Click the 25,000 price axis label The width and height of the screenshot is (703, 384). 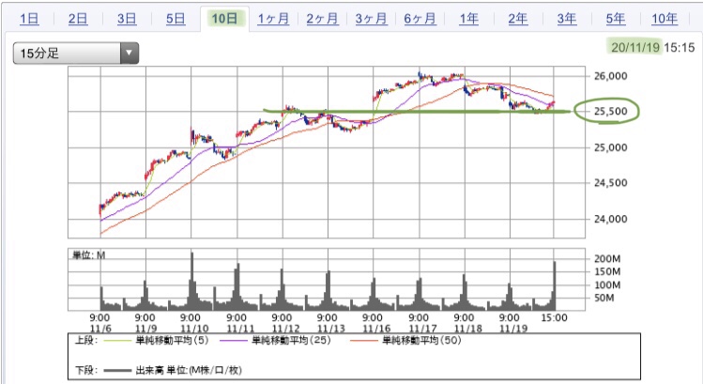coord(611,147)
